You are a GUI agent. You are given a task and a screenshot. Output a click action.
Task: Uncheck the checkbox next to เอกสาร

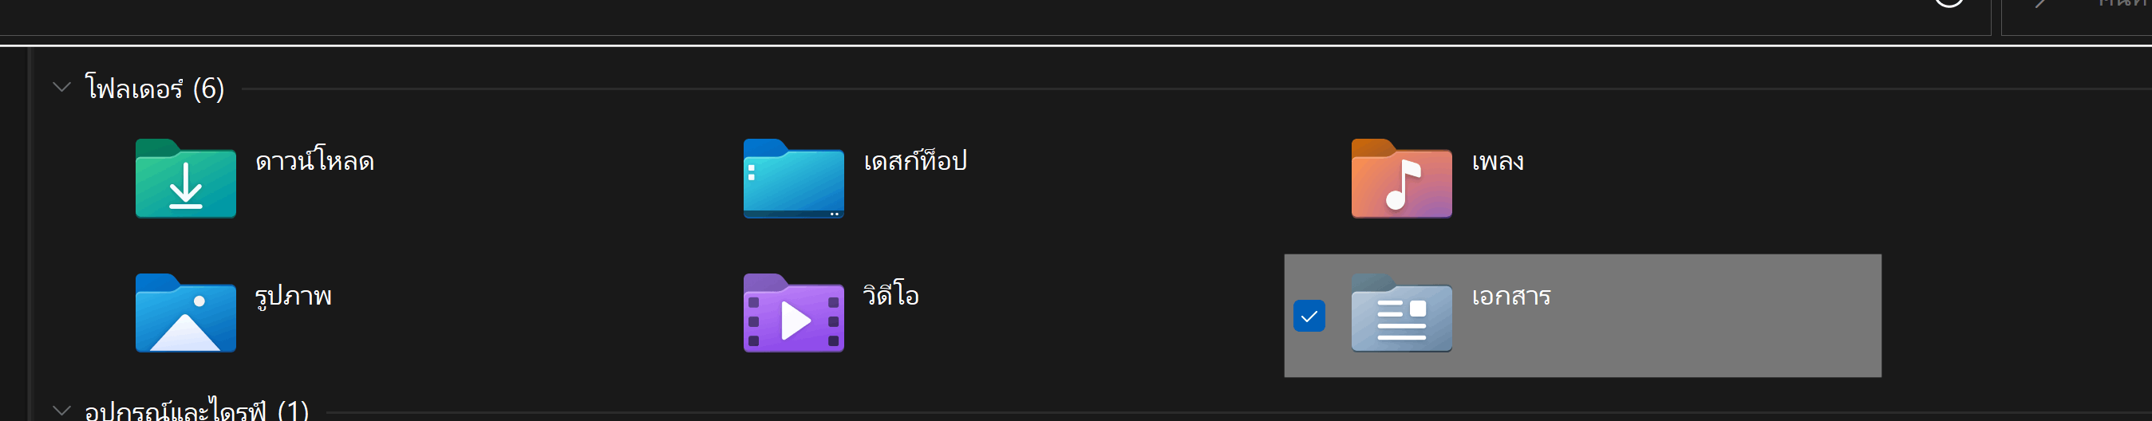coord(1309,316)
